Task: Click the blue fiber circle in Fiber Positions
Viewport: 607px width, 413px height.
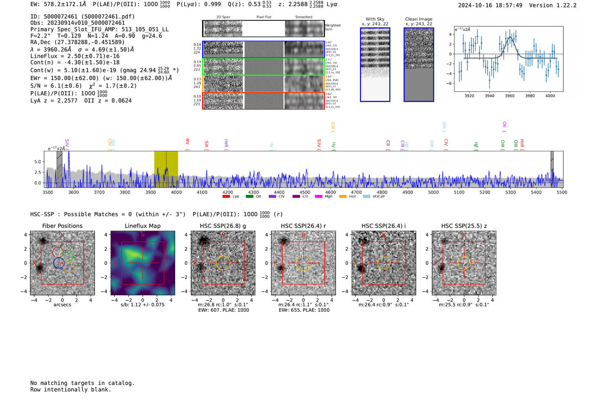Action: coord(59,263)
